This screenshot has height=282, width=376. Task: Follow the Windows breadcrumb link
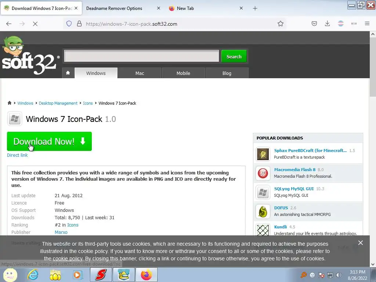(x=25, y=103)
